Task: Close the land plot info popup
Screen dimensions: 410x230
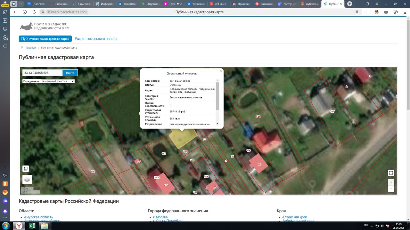Action: tap(221, 71)
